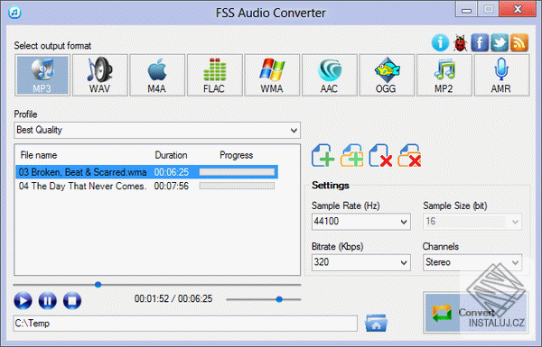This screenshot has width=542, height=347.
Task: Click the Duration column header
Action: 171,155
